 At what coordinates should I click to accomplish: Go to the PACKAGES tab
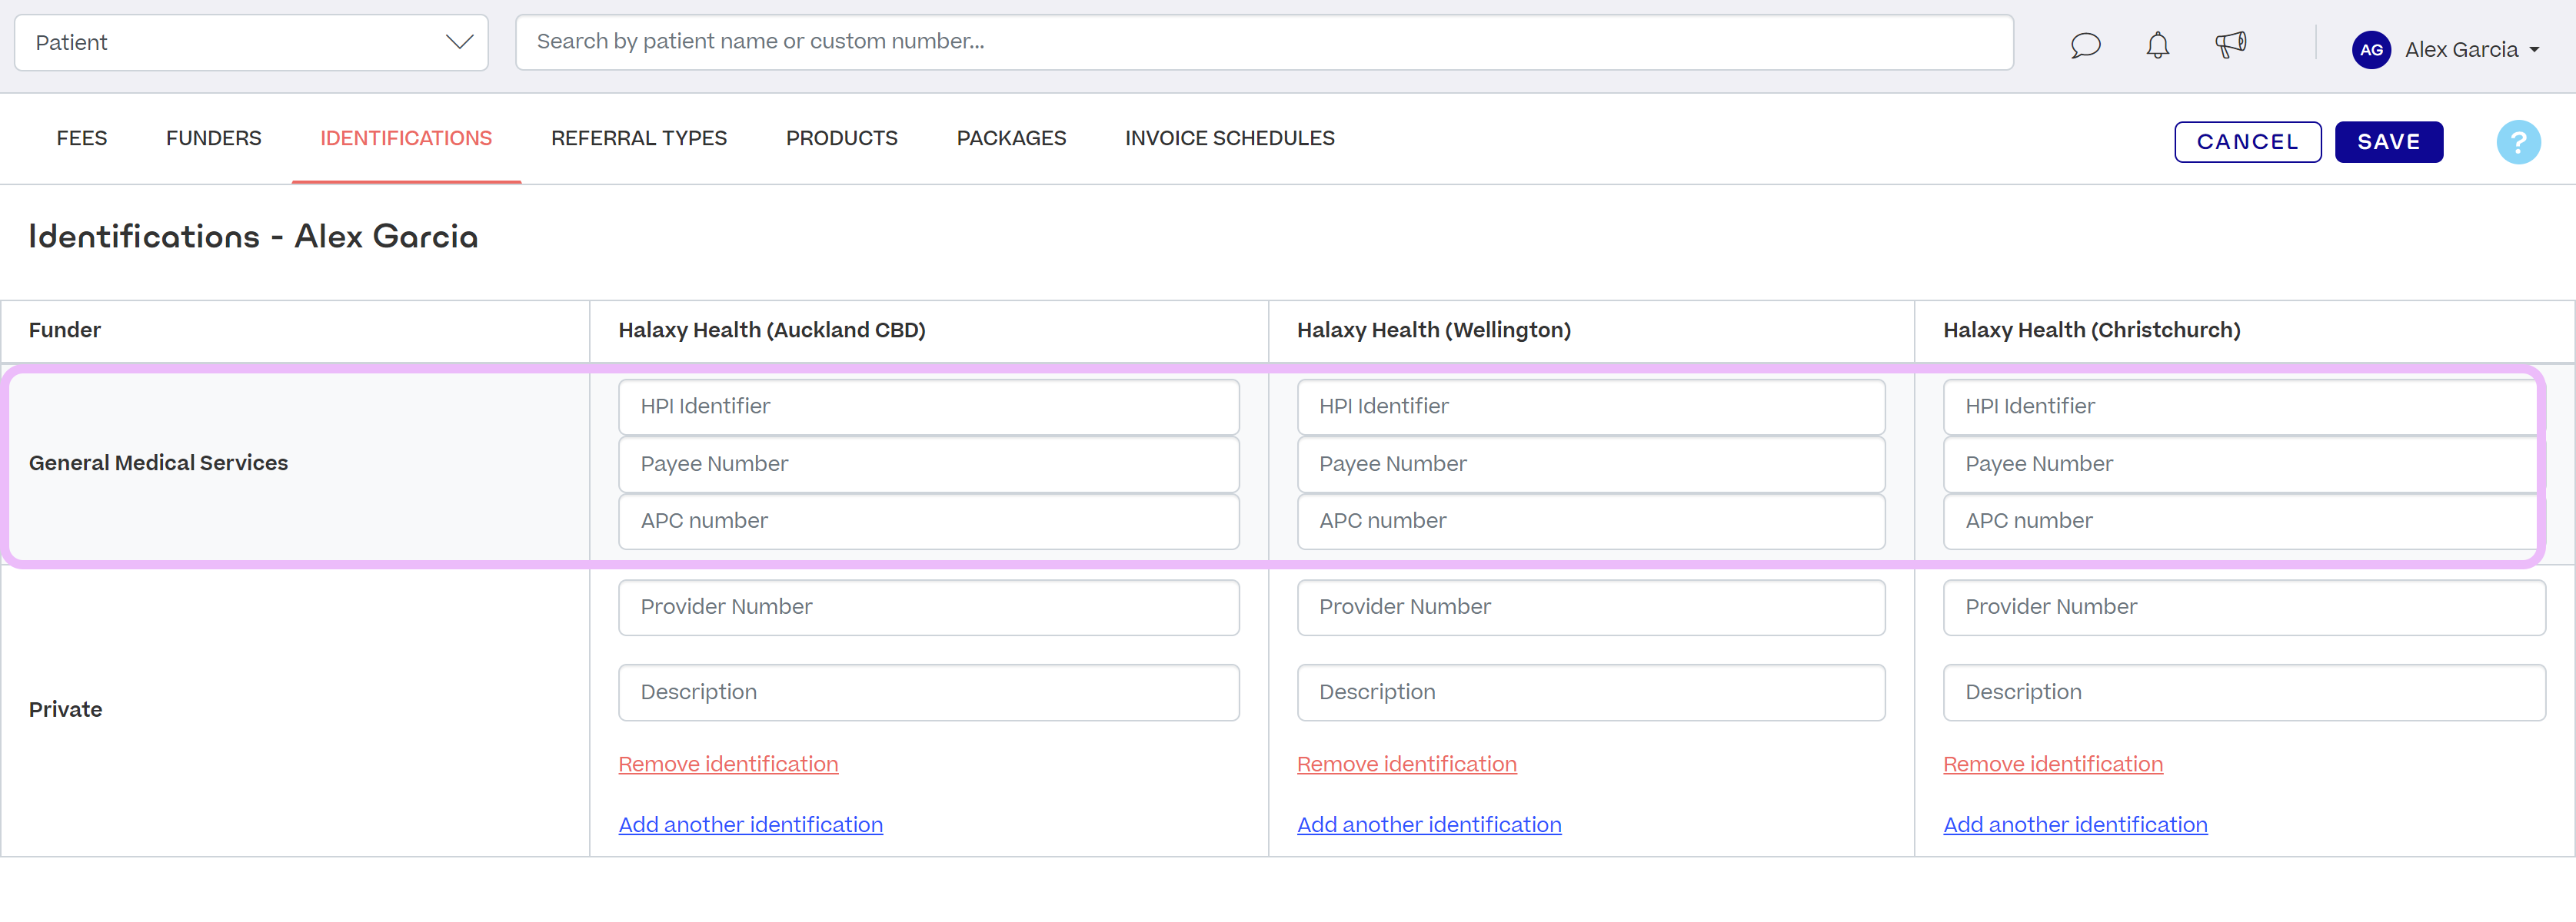click(x=1011, y=138)
